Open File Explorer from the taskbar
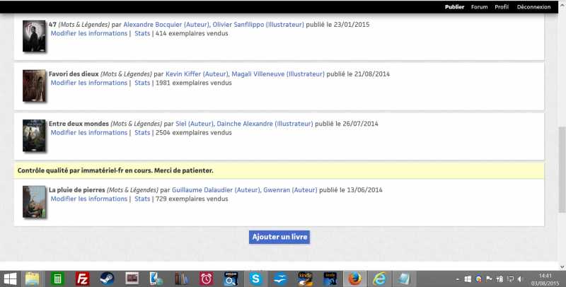The width and height of the screenshot is (566, 287). point(33,279)
